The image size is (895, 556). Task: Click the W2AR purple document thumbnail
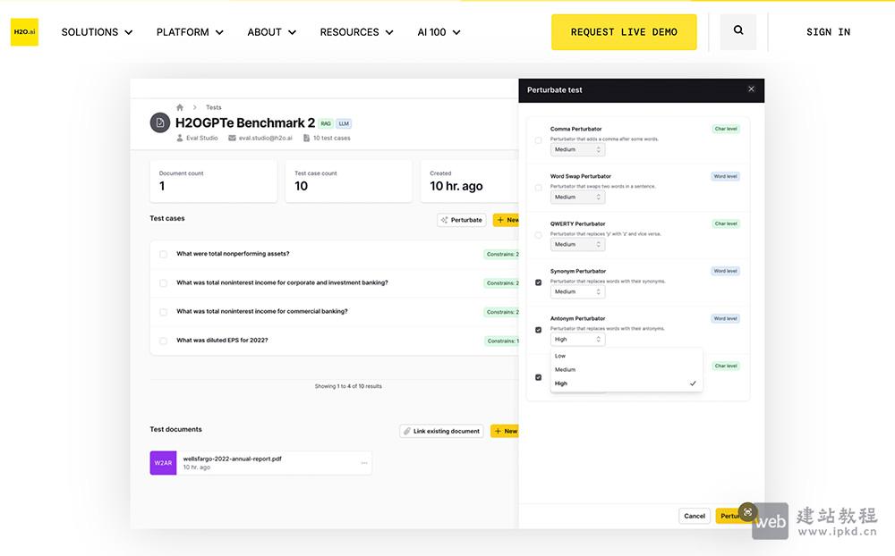163,463
